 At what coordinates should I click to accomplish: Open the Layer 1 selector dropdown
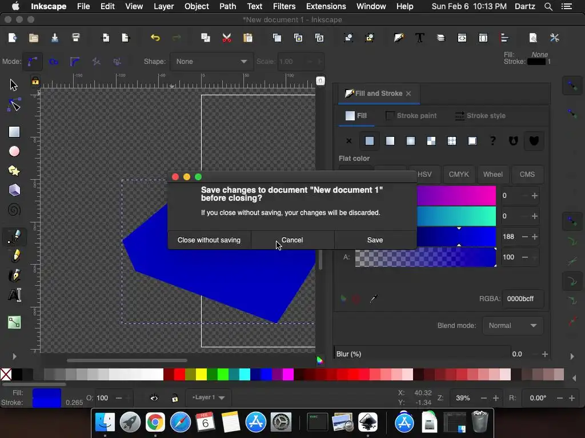coord(208,398)
